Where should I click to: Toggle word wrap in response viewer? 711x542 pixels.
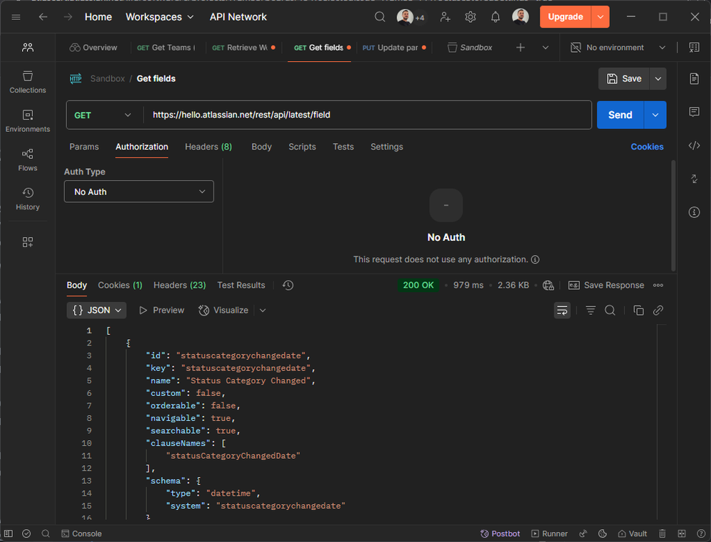(562, 311)
